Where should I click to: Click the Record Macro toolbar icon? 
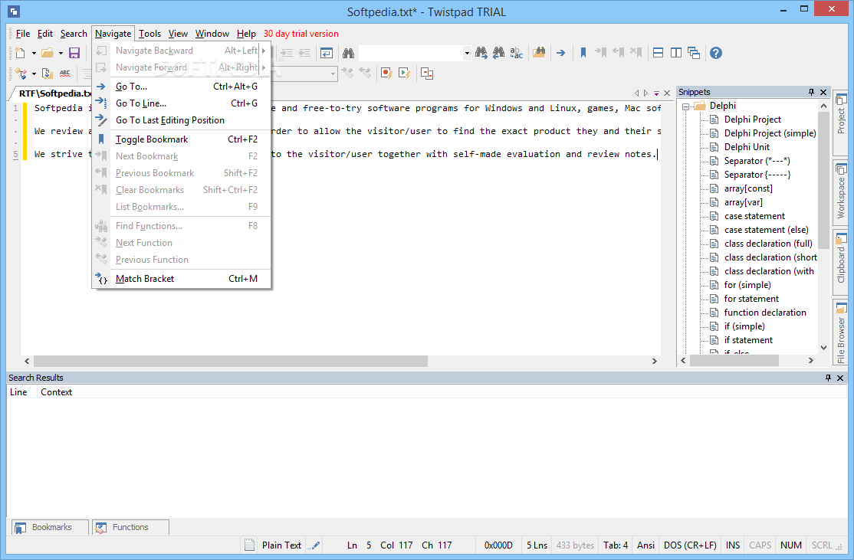click(386, 73)
